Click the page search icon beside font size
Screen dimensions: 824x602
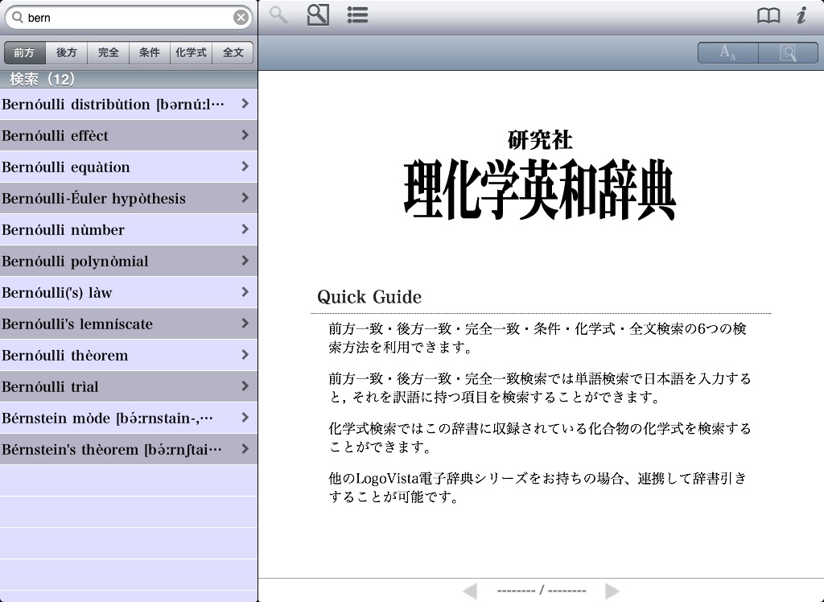click(x=788, y=53)
